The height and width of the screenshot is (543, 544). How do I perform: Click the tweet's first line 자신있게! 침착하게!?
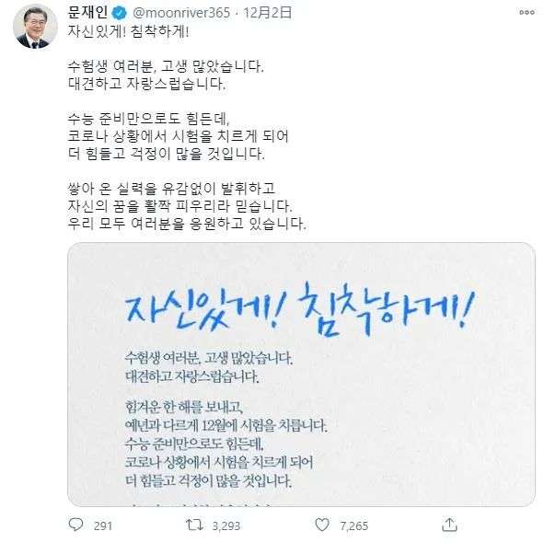click(x=128, y=31)
